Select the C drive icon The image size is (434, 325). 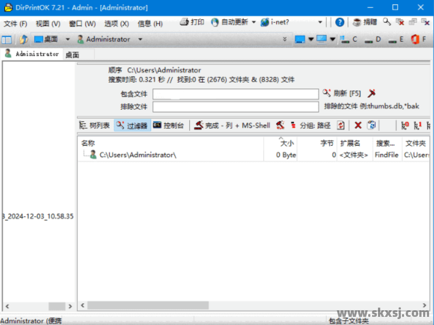[349, 39]
